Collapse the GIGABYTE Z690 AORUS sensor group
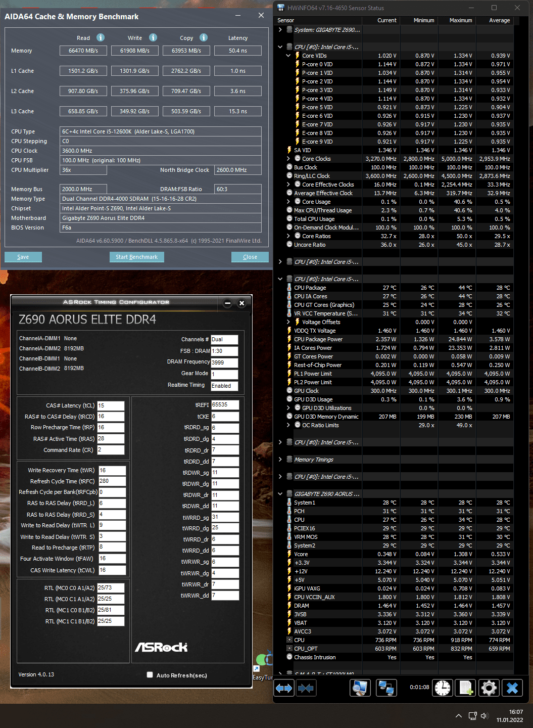The width and height of the screenshot is (533, 728). [280, 494]
